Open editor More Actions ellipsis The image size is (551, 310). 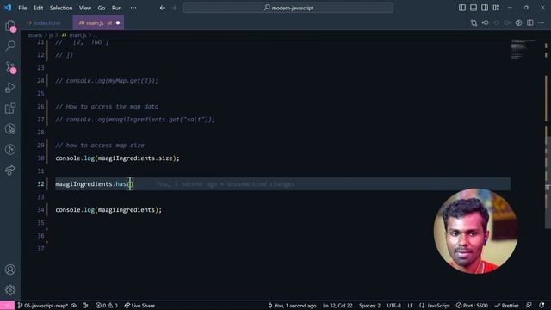click(x=542, y=23)
